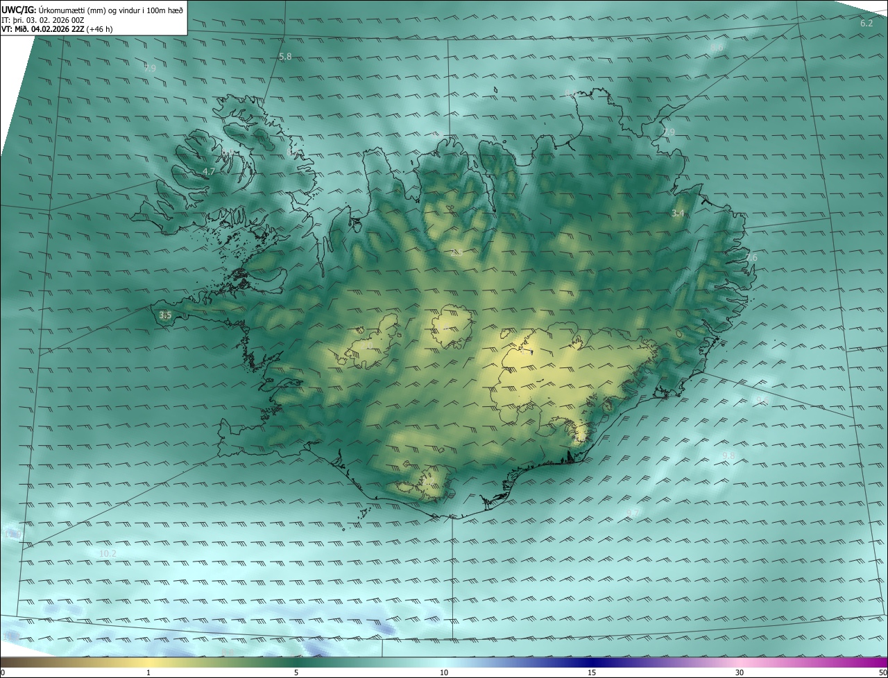
Task: Click the 3.4 value label on the map
Action: [678, 214]
